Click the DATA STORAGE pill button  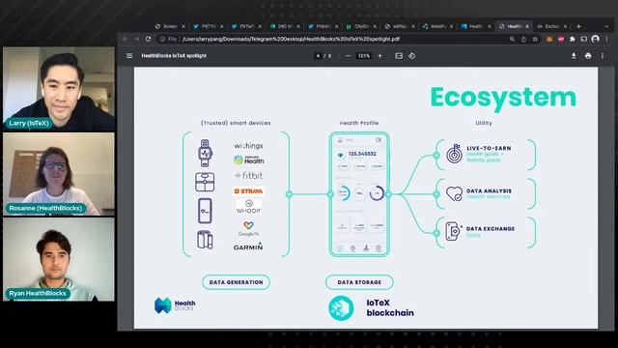point(359,282)
